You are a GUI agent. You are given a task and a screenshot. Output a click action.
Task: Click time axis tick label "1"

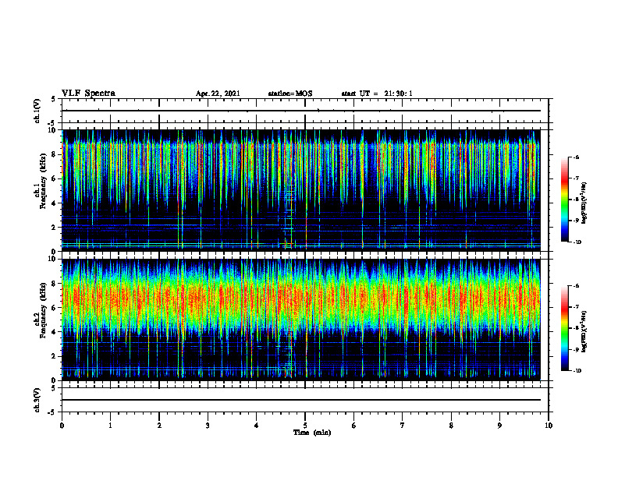tap(110, 426)
